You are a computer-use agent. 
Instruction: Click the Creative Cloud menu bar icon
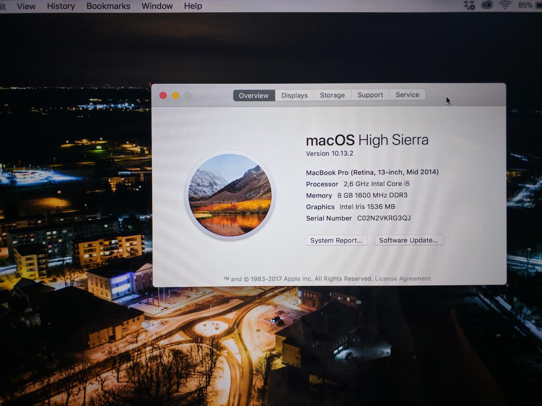click(x=487, y=5)
